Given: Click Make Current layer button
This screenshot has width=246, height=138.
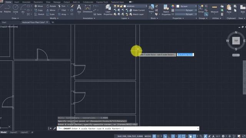Looking at the screenshot, I should [137, 10].
